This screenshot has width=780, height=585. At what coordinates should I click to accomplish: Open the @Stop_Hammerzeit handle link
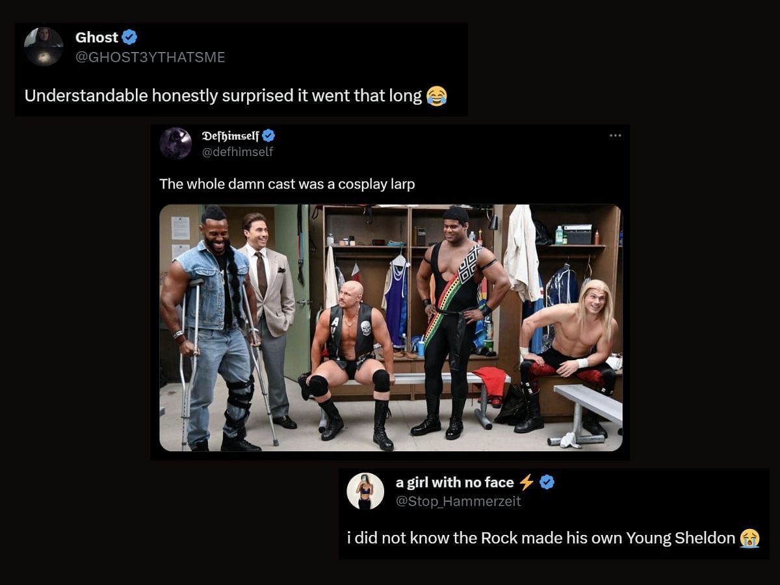[x=458, y=501]
